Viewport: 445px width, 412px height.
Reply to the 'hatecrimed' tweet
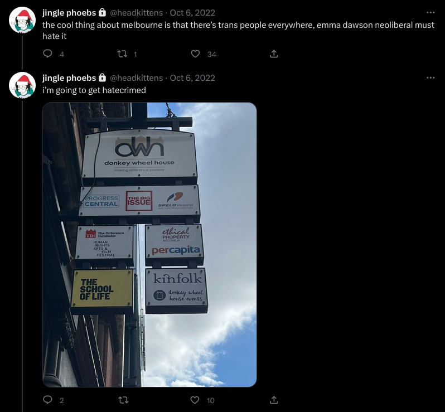pos(47,400)
